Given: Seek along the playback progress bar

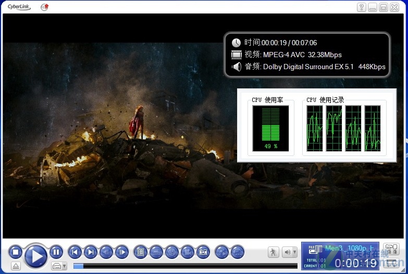Looking at the screenshot, I should click(x=186, y=266).
